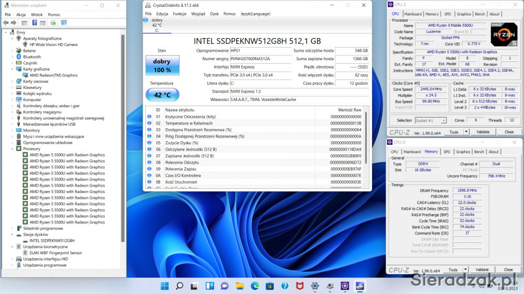
Task: Expand Kontrolery magazynu category
Action: pos(13,112)
